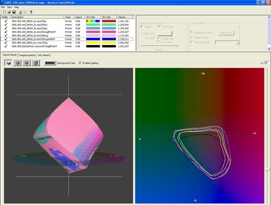
Task: Select the Display Color radio button
Action: point(158,38)
